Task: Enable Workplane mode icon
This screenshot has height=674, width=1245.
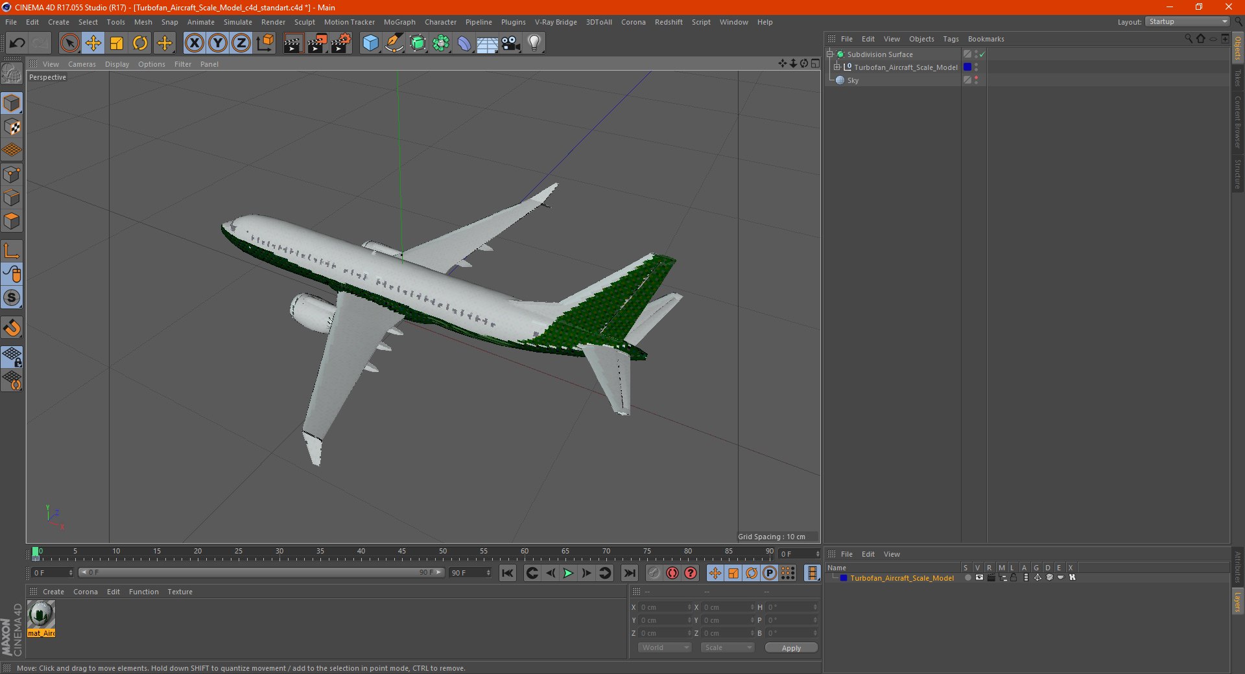Action: point(12,150)
